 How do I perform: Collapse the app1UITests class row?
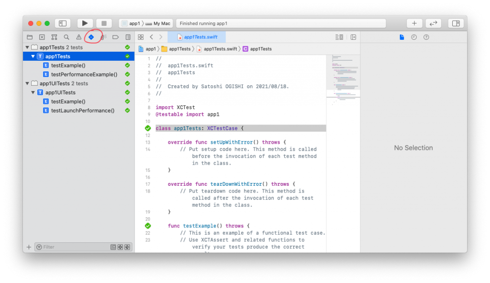33,92
